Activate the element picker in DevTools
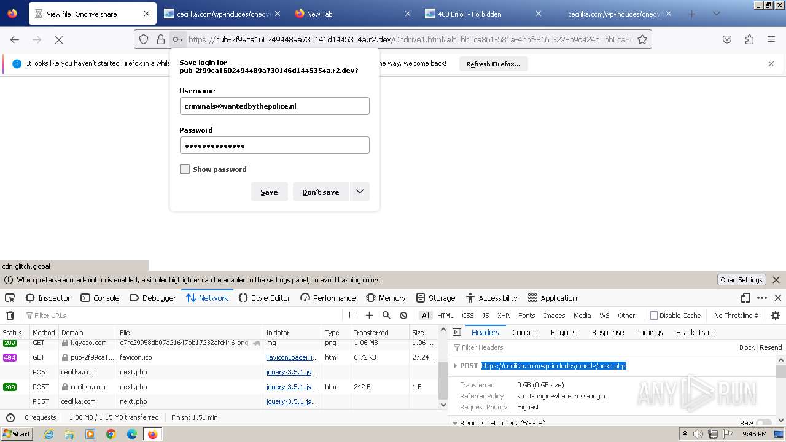 tap(10, 298)
